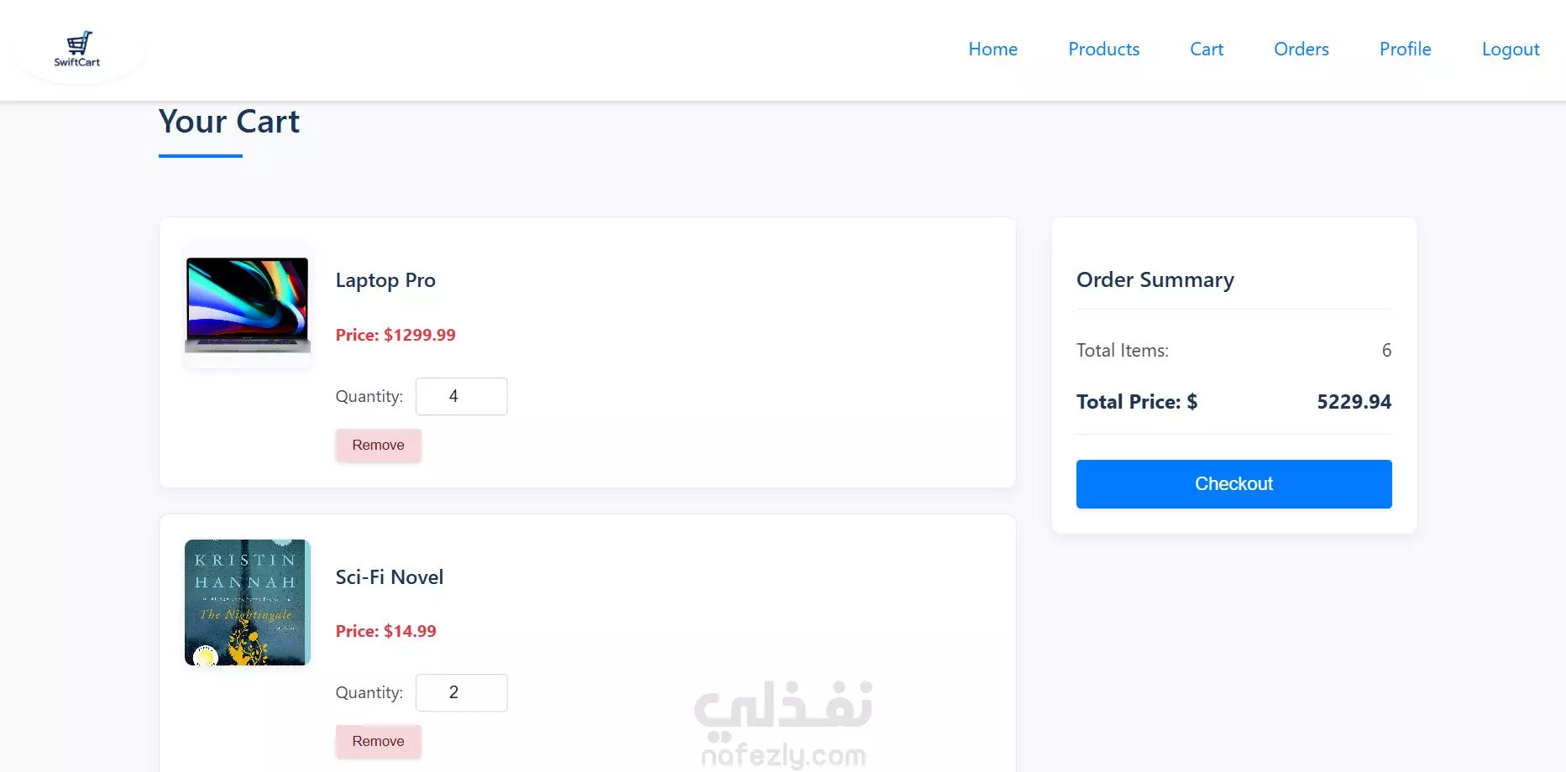The width and height of the screenshot is (1566, 772).
Task: Open the Home page link
Action: click(x=992, y=50)
